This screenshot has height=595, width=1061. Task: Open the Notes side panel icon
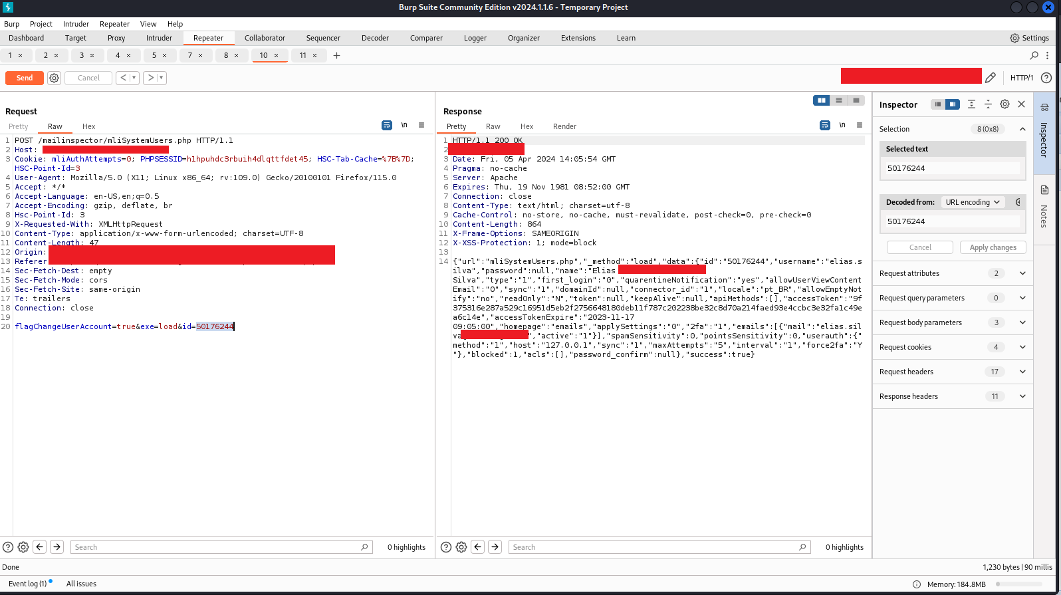(1044, 190)
